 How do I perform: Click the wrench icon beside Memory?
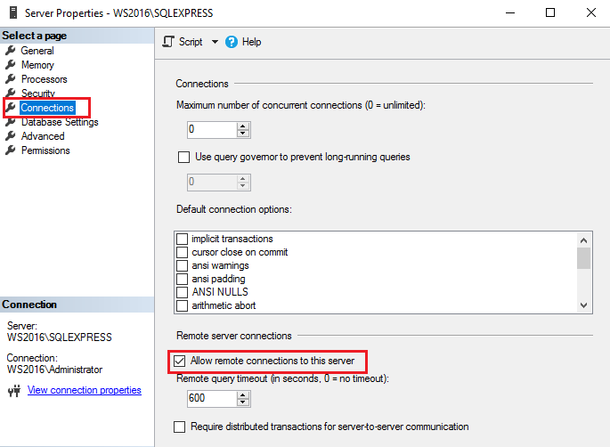click(x=11, y=65)
